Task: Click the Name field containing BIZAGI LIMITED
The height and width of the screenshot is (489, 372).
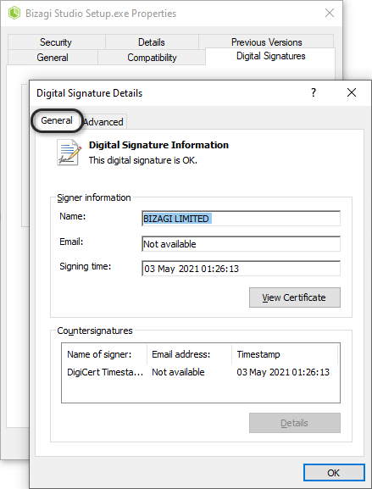Action: click(x=241, y=219)
